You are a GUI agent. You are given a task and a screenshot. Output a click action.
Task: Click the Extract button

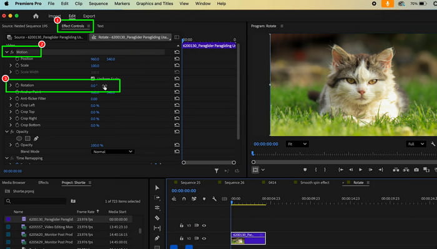point(406,170)
